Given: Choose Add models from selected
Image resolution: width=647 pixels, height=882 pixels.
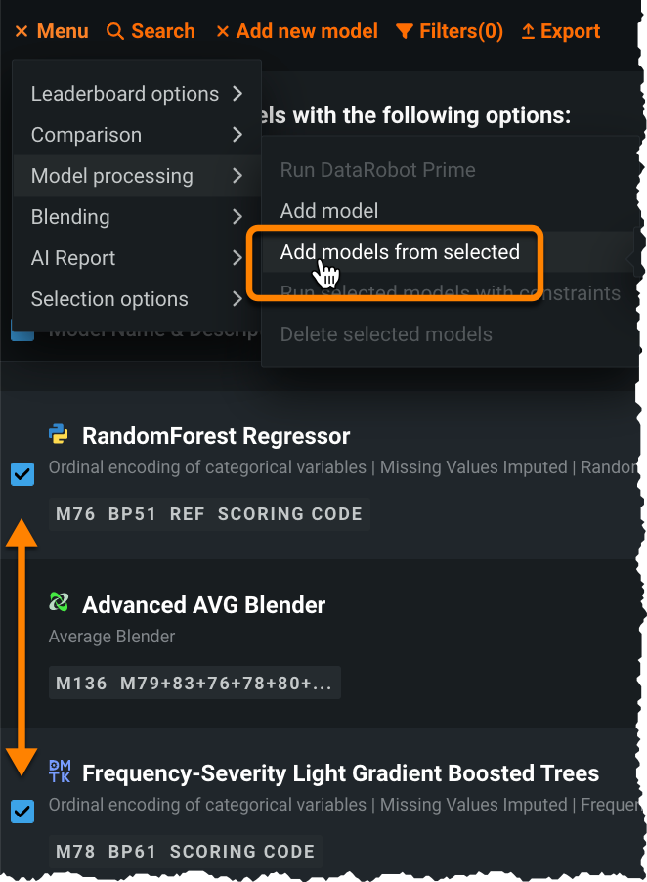Looking at the screenshot, I should (400, 252).
